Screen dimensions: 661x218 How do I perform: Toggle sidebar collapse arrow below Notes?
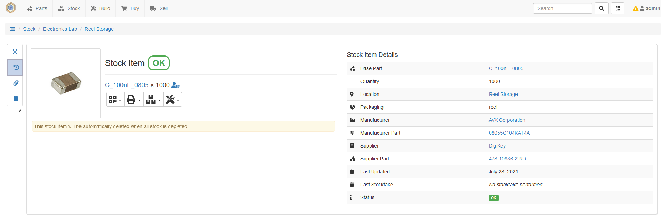(20, 111)
